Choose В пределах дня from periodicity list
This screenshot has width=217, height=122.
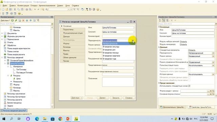(x=119, y=50)
